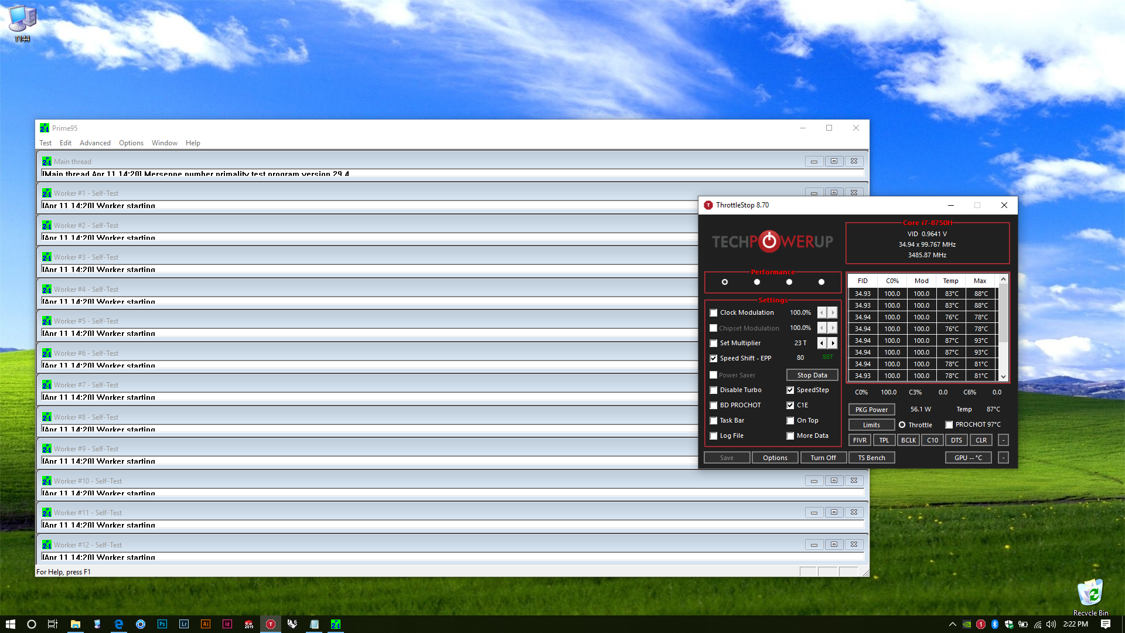The height and width of the screenshot is (633, 1125).
Task: Open the Advanced menu in Prime95
Action: click(x=95, y=143)
